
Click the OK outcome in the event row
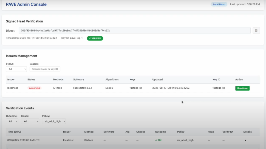tap(158, 140)
